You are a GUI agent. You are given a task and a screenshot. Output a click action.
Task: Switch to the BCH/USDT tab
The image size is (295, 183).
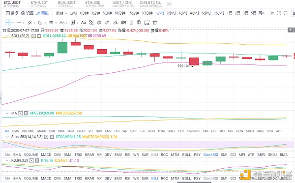(66, 4)
